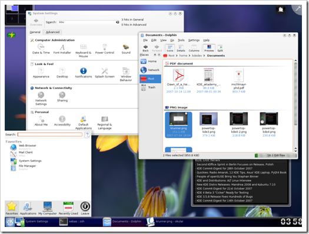The height and width of the screenshot is (234, 309).
Task: Select Home in Dolphin Places panel
Action: tap(150, 61)
